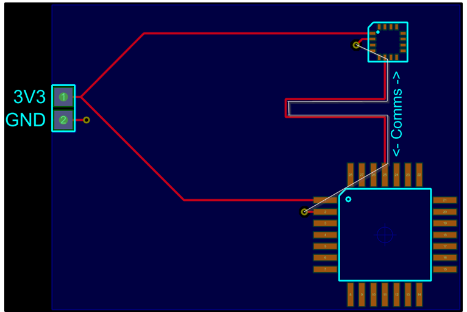Click the pin-1 circle marker on large IC
This screenshot has width=467, height=312.
coord(348,199)
